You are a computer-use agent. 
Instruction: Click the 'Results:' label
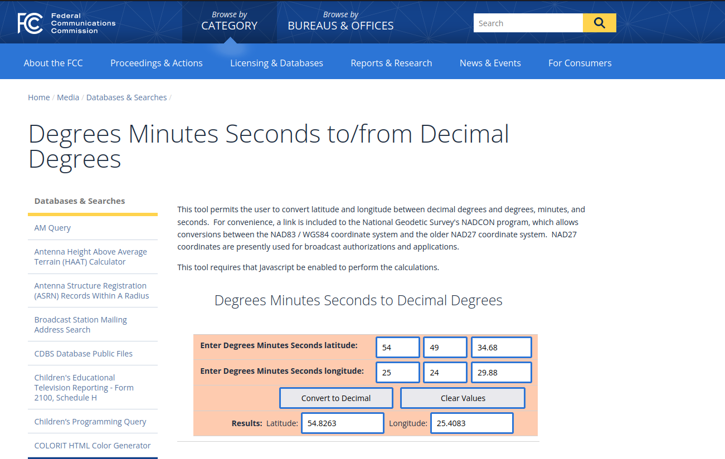pyautogui.click(x=247, y=423)
